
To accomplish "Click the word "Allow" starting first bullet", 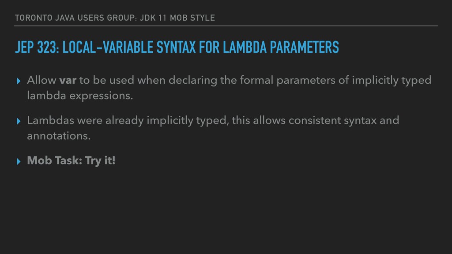I will click(x=41, y=80).
